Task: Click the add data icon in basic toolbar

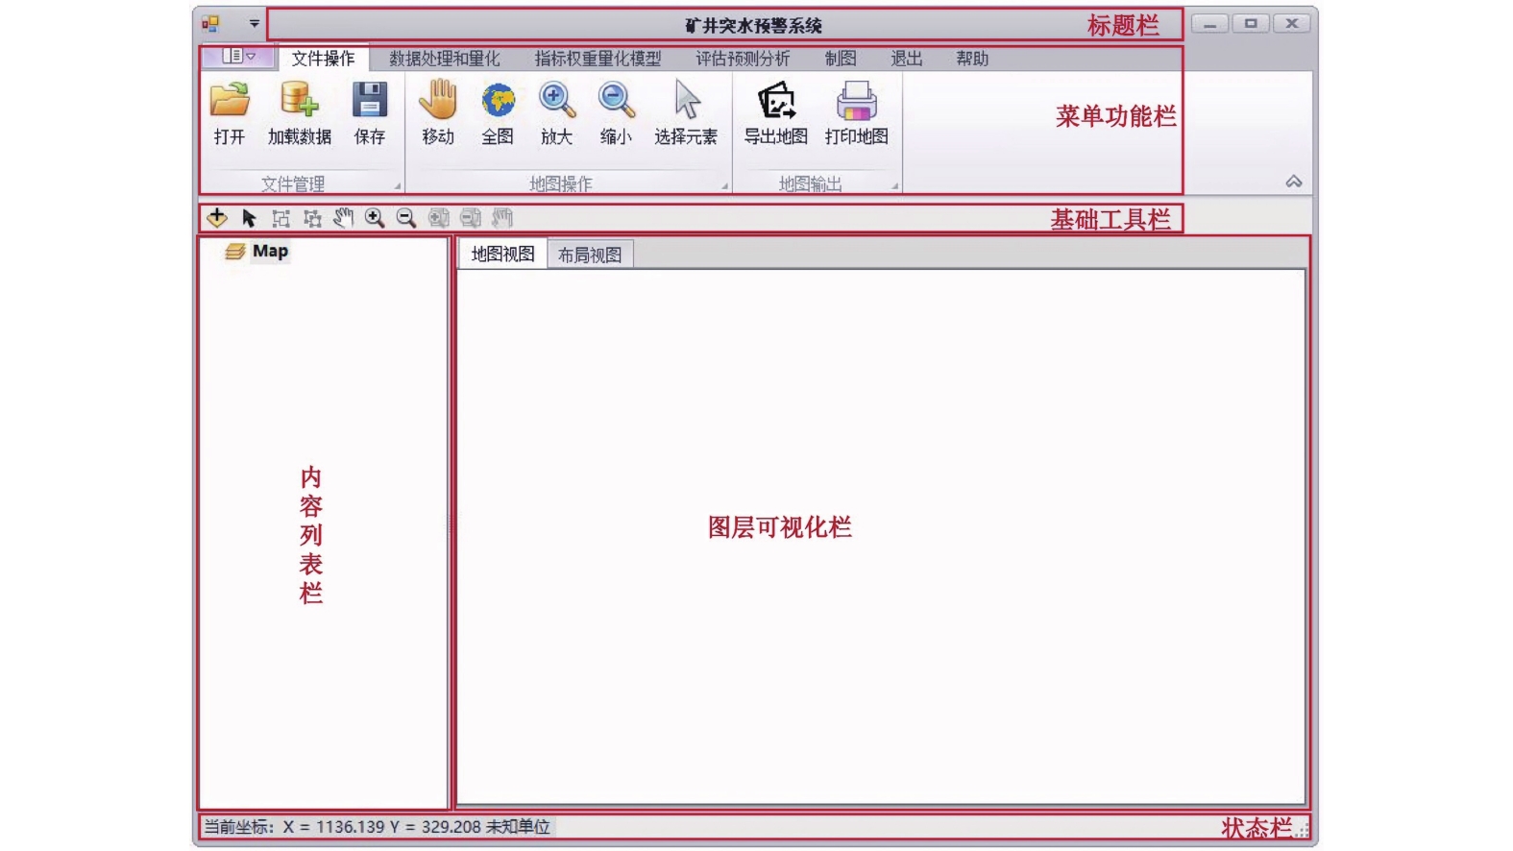Action: tap(217, 218)
